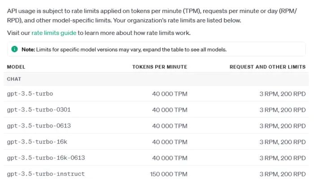This screenshot has height=179, width=314.
Task: Click 40 000 TPM for gpt-3.5-turbo
Action: (x=170, y=94)
